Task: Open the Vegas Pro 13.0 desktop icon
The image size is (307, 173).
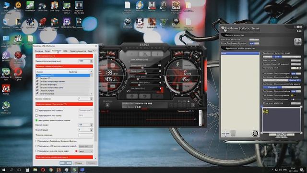Action: click(x=79, y=7)
